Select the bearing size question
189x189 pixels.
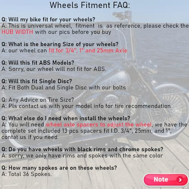(x=60, y=44)
